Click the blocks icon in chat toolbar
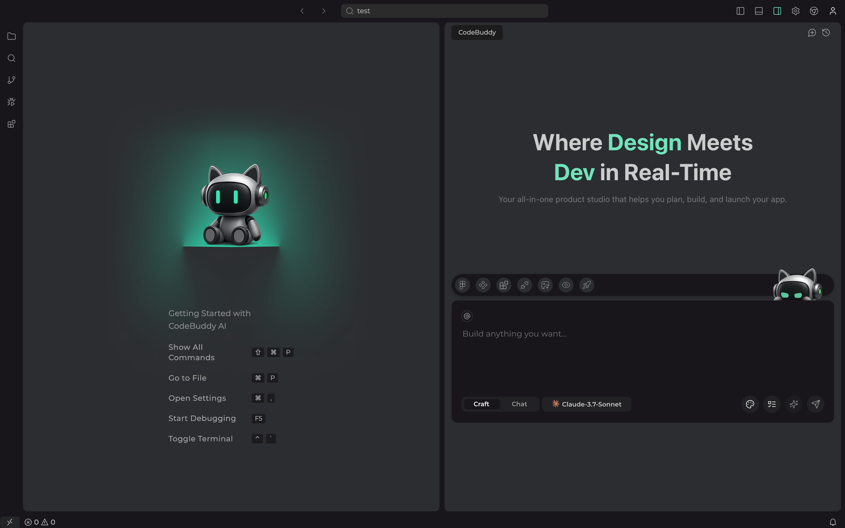The height and width of the screenshot is (528, 845). [x=504, y=285]
